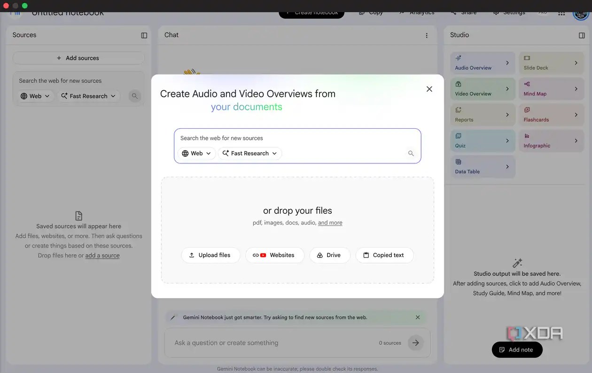Click the Upload files button
The image size is (592, 373).
point(210,255)
